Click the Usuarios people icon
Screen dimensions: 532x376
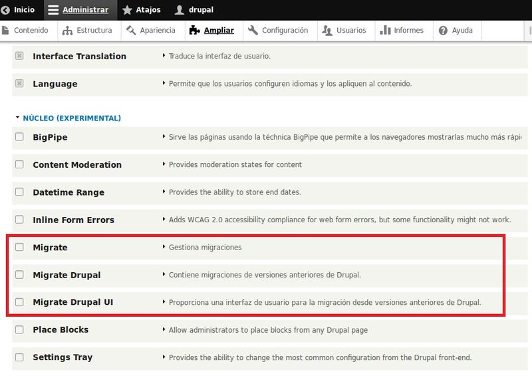coord(327,30)
